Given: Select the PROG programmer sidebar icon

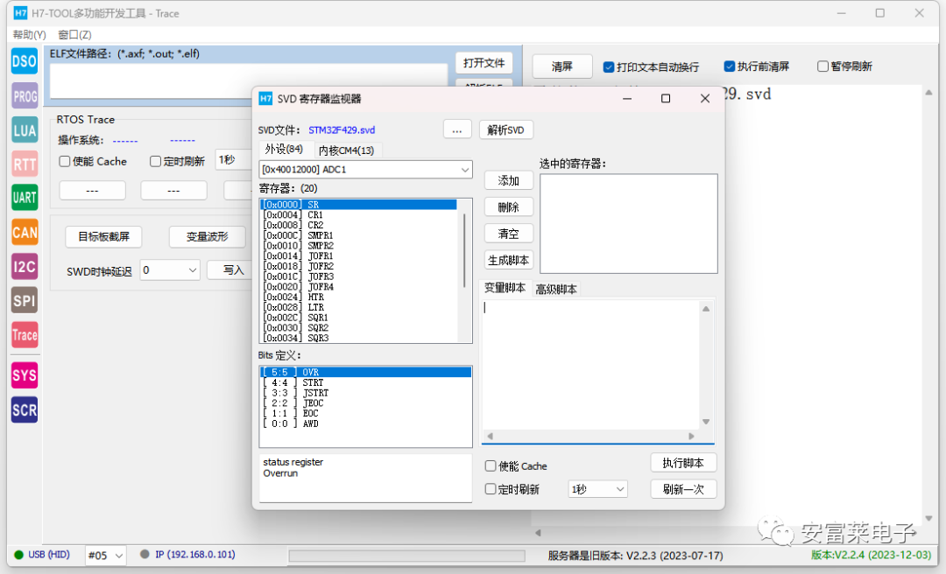Looking at the screenshot, I should coord(25,96).
